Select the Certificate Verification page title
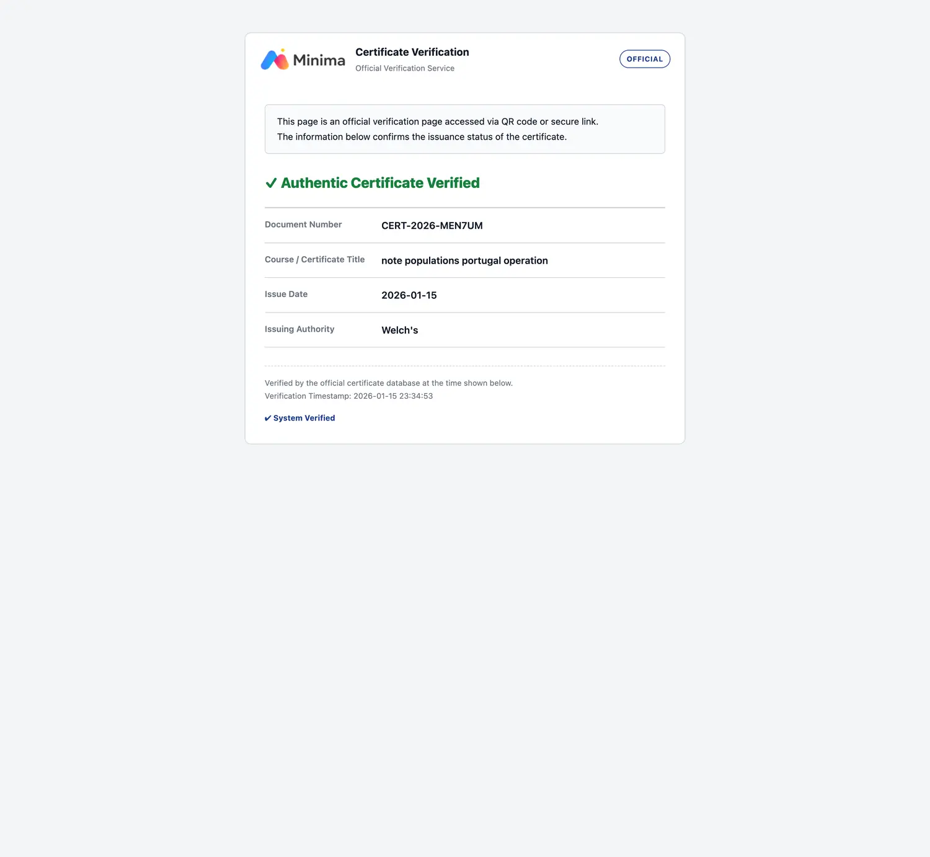The height and width of the screenshot is (857, 930). point(412,52)
